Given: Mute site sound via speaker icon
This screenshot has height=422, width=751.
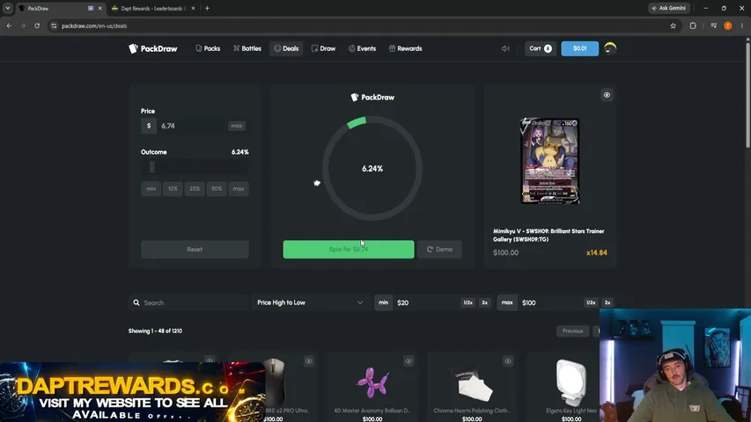Looking at the screenshot, I should tap(505, 48).
